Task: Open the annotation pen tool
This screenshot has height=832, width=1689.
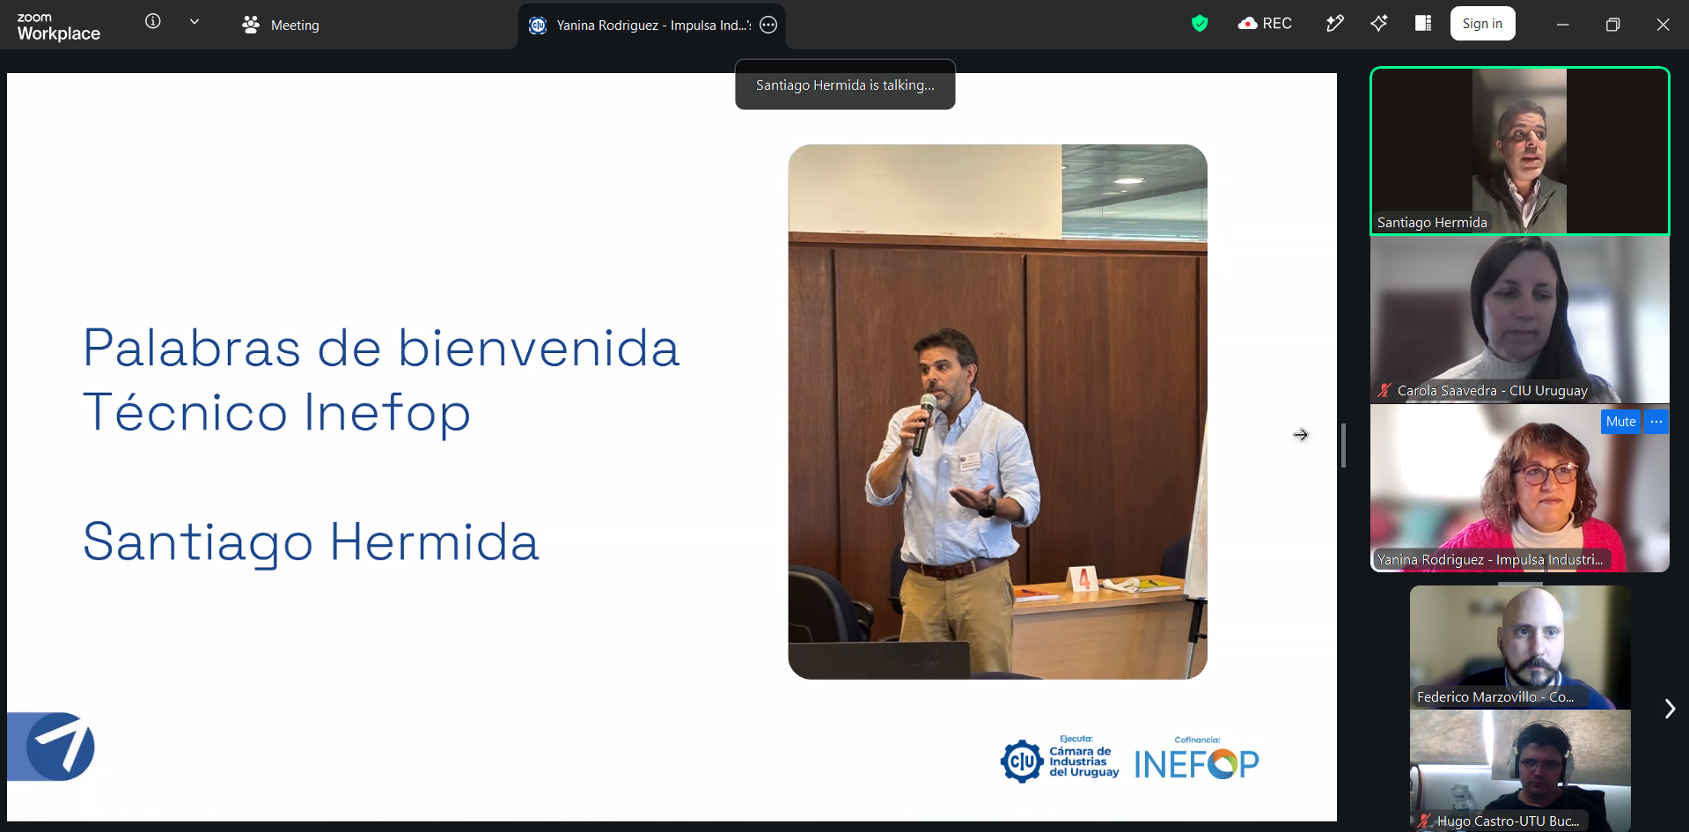Action: click(1335, 24)
